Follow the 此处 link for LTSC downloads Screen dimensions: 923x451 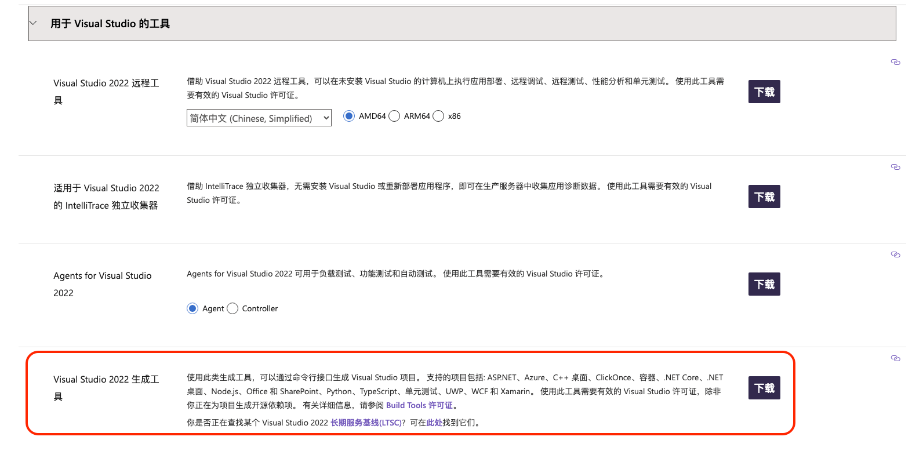click(434, 423)
